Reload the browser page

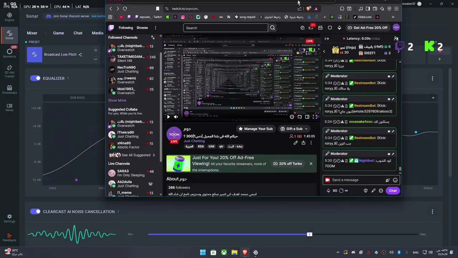125,9
